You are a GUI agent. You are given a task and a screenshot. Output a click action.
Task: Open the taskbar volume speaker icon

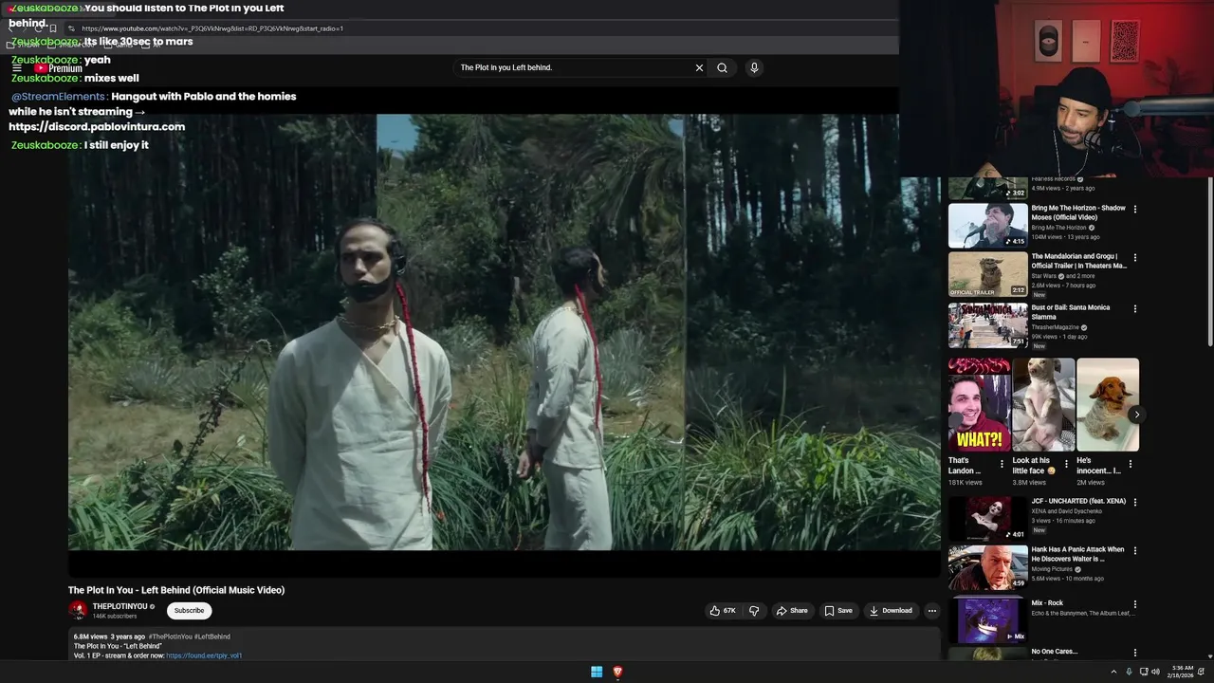click(1155, 672)
